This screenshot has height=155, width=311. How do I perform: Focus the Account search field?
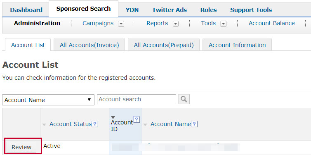pos(137,99)
